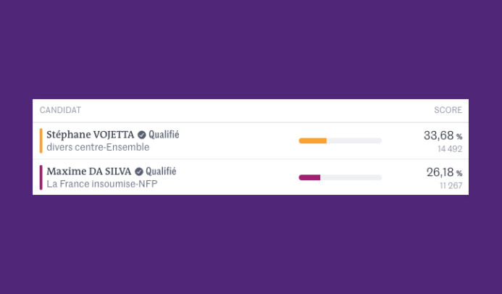Click the orange score progress bar

click(340, 140)
